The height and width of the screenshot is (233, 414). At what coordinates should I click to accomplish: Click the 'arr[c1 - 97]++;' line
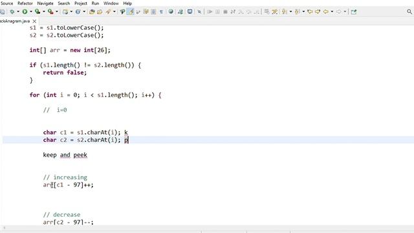tap(68, 185)
